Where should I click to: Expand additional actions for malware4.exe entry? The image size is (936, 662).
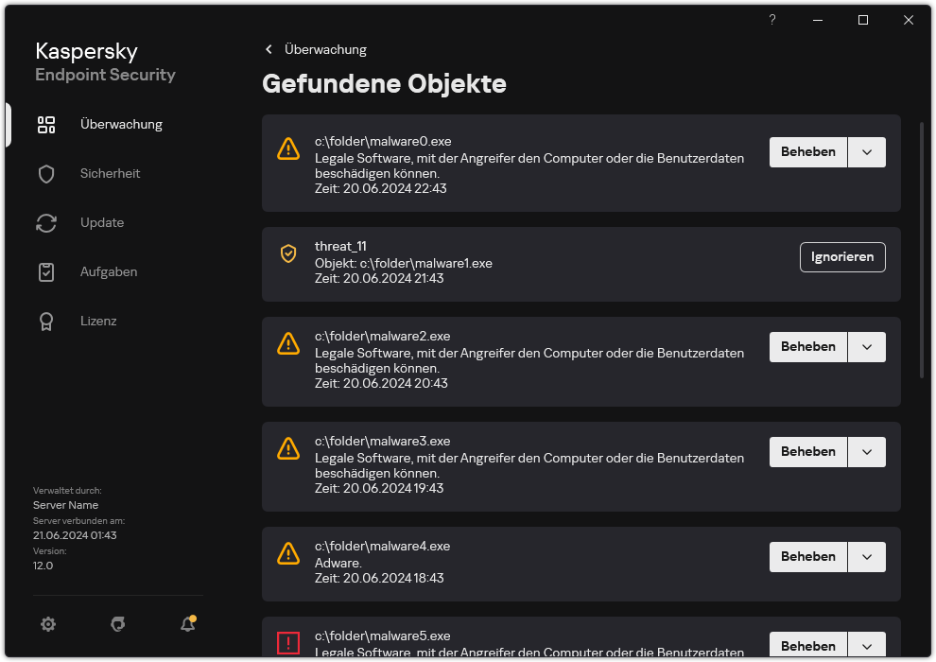867,556
